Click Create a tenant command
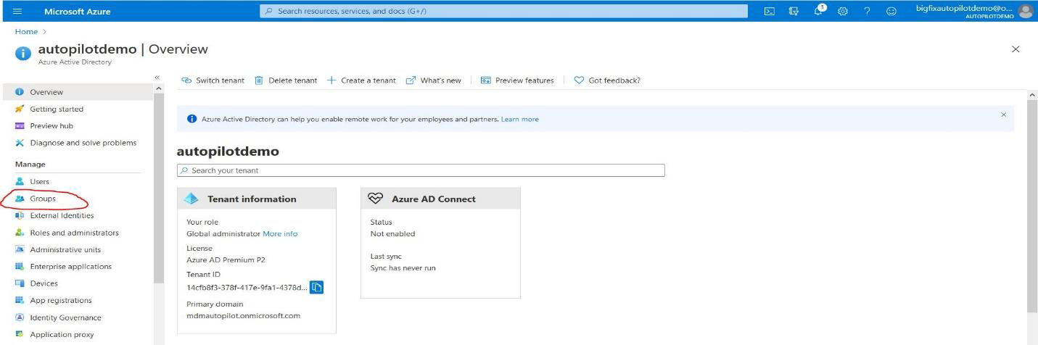 tap(361, 80)
